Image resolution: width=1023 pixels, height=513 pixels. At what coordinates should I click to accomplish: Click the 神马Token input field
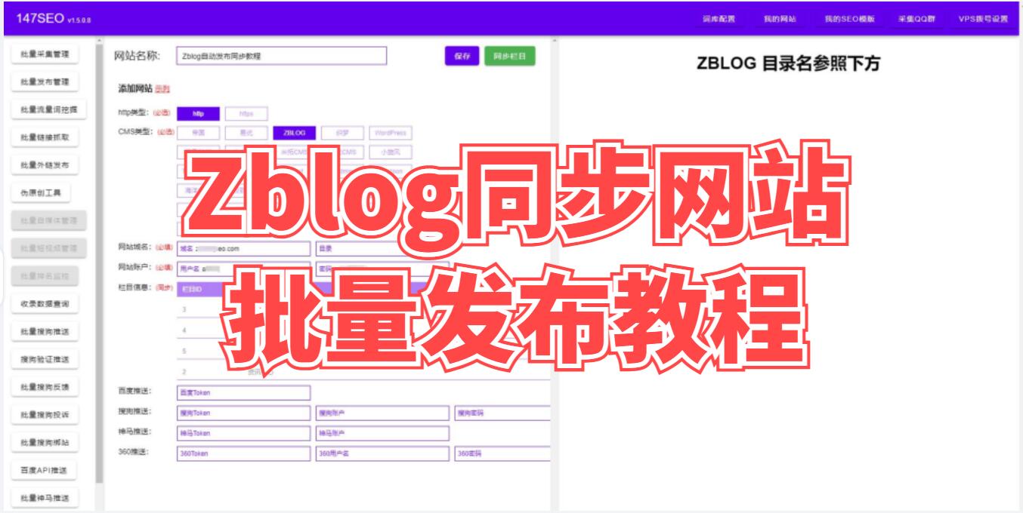pos(243,433)
